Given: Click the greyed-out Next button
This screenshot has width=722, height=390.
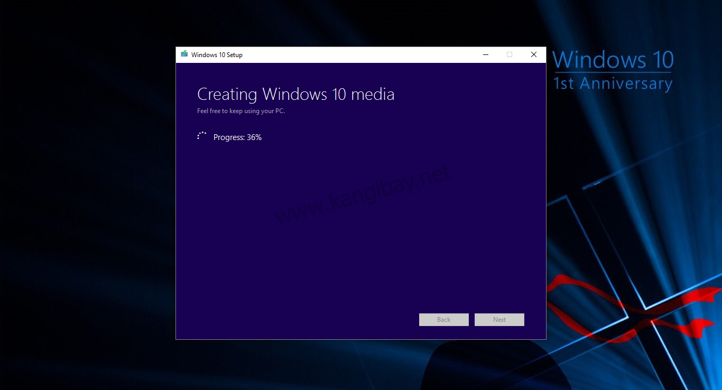Looking at the screenshot, I should (x=499, y=320).
